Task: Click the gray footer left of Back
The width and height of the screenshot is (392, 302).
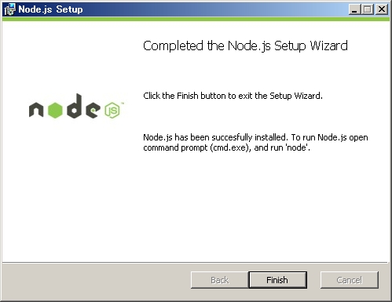Action: [x=97, y=281]
